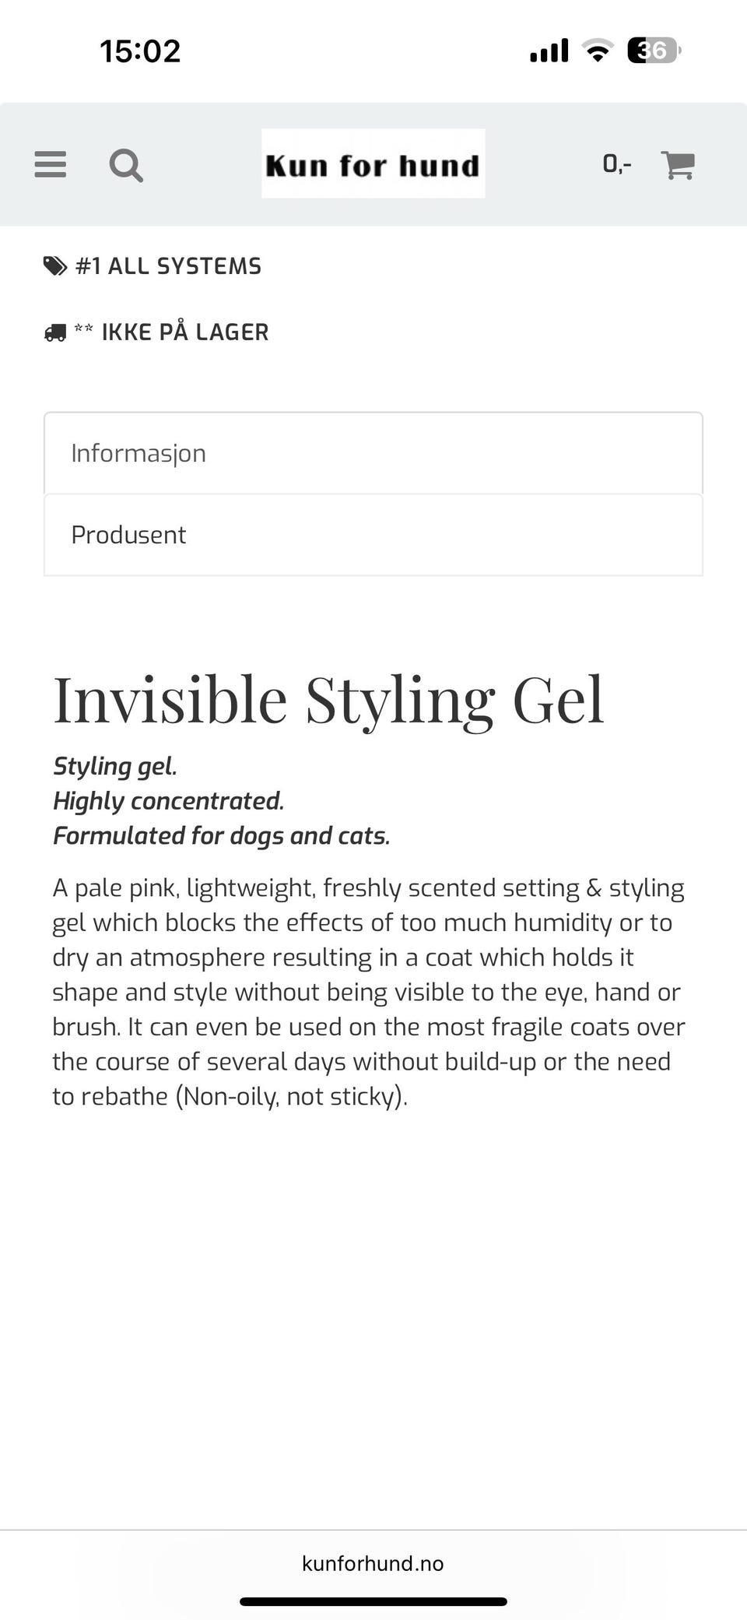The width and height of the screenshot is (747, 1620).
Task: Tap the search magnifier icon
Action: click(x=126, y=165)
